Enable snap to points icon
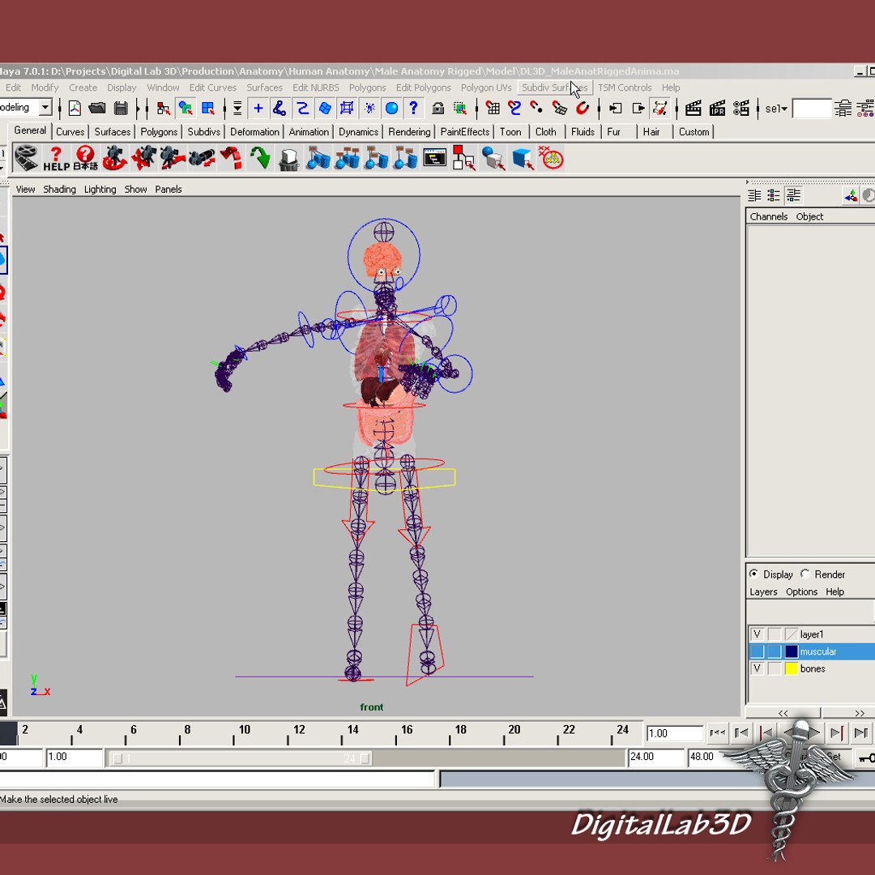The width and height of the screenshot is (875, 875). click(537, 109)
